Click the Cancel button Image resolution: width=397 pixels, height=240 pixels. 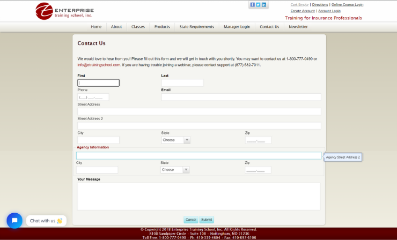[x=190, y=220]
